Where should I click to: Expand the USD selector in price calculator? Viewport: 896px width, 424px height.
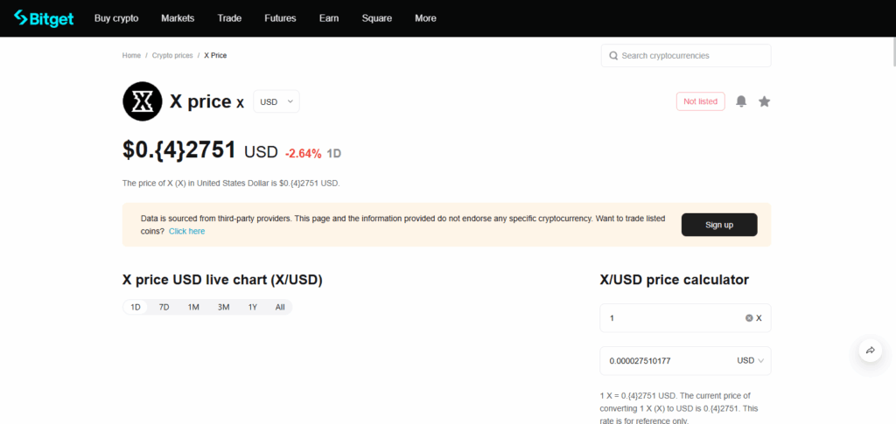coord(750,360)
